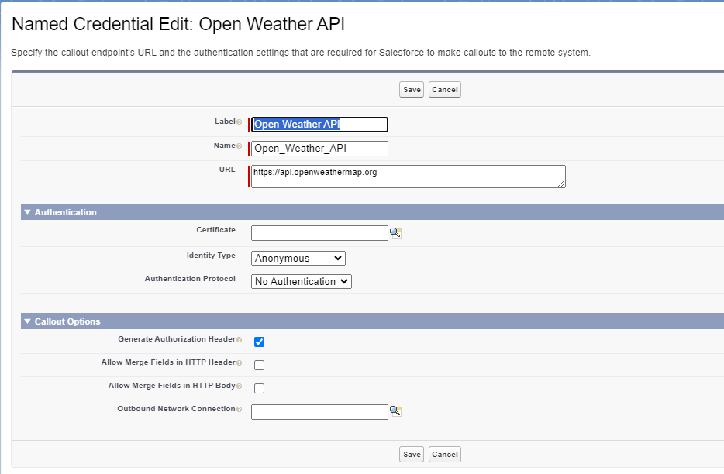Show help for the Label field
The width and height of the screenshot is (724, 474).
pos(240,122)
